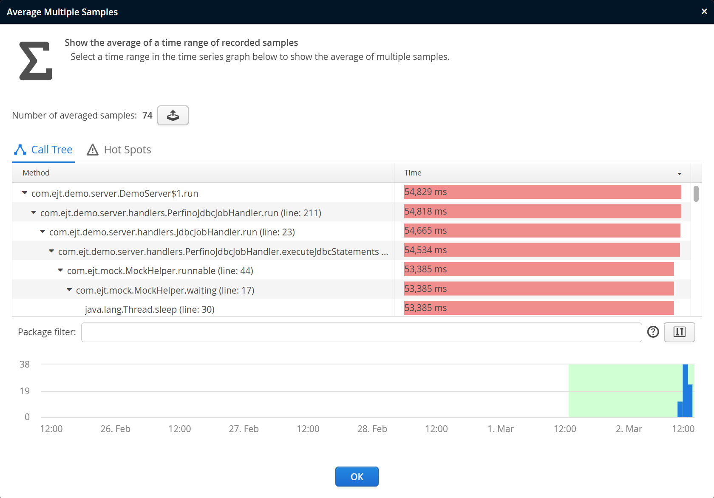Collapse the executeJdbcStatements tree node
The width and height of the screenshot is (714, 498).
point(51,252)
